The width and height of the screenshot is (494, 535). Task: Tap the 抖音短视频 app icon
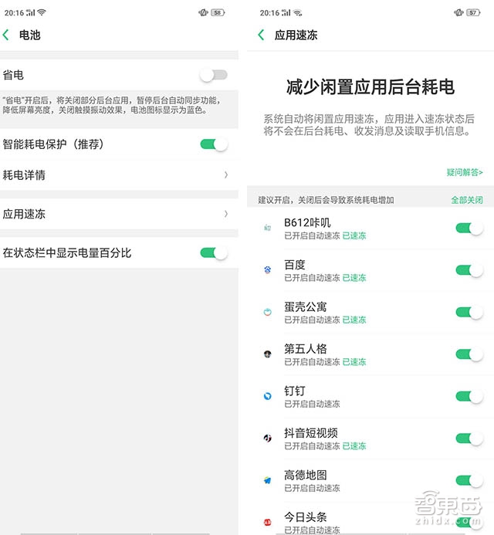(x=268, y=438)
